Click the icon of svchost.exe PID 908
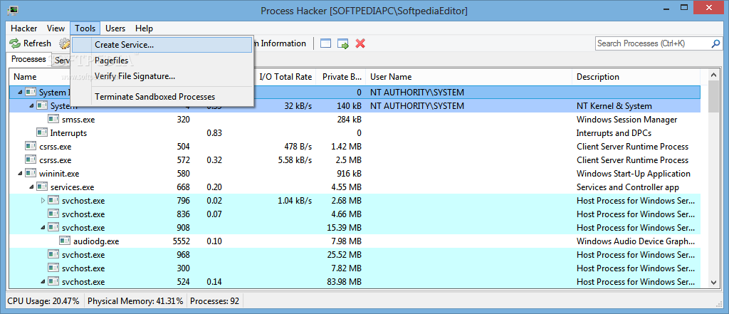729x314 pixels. (54, 227)
